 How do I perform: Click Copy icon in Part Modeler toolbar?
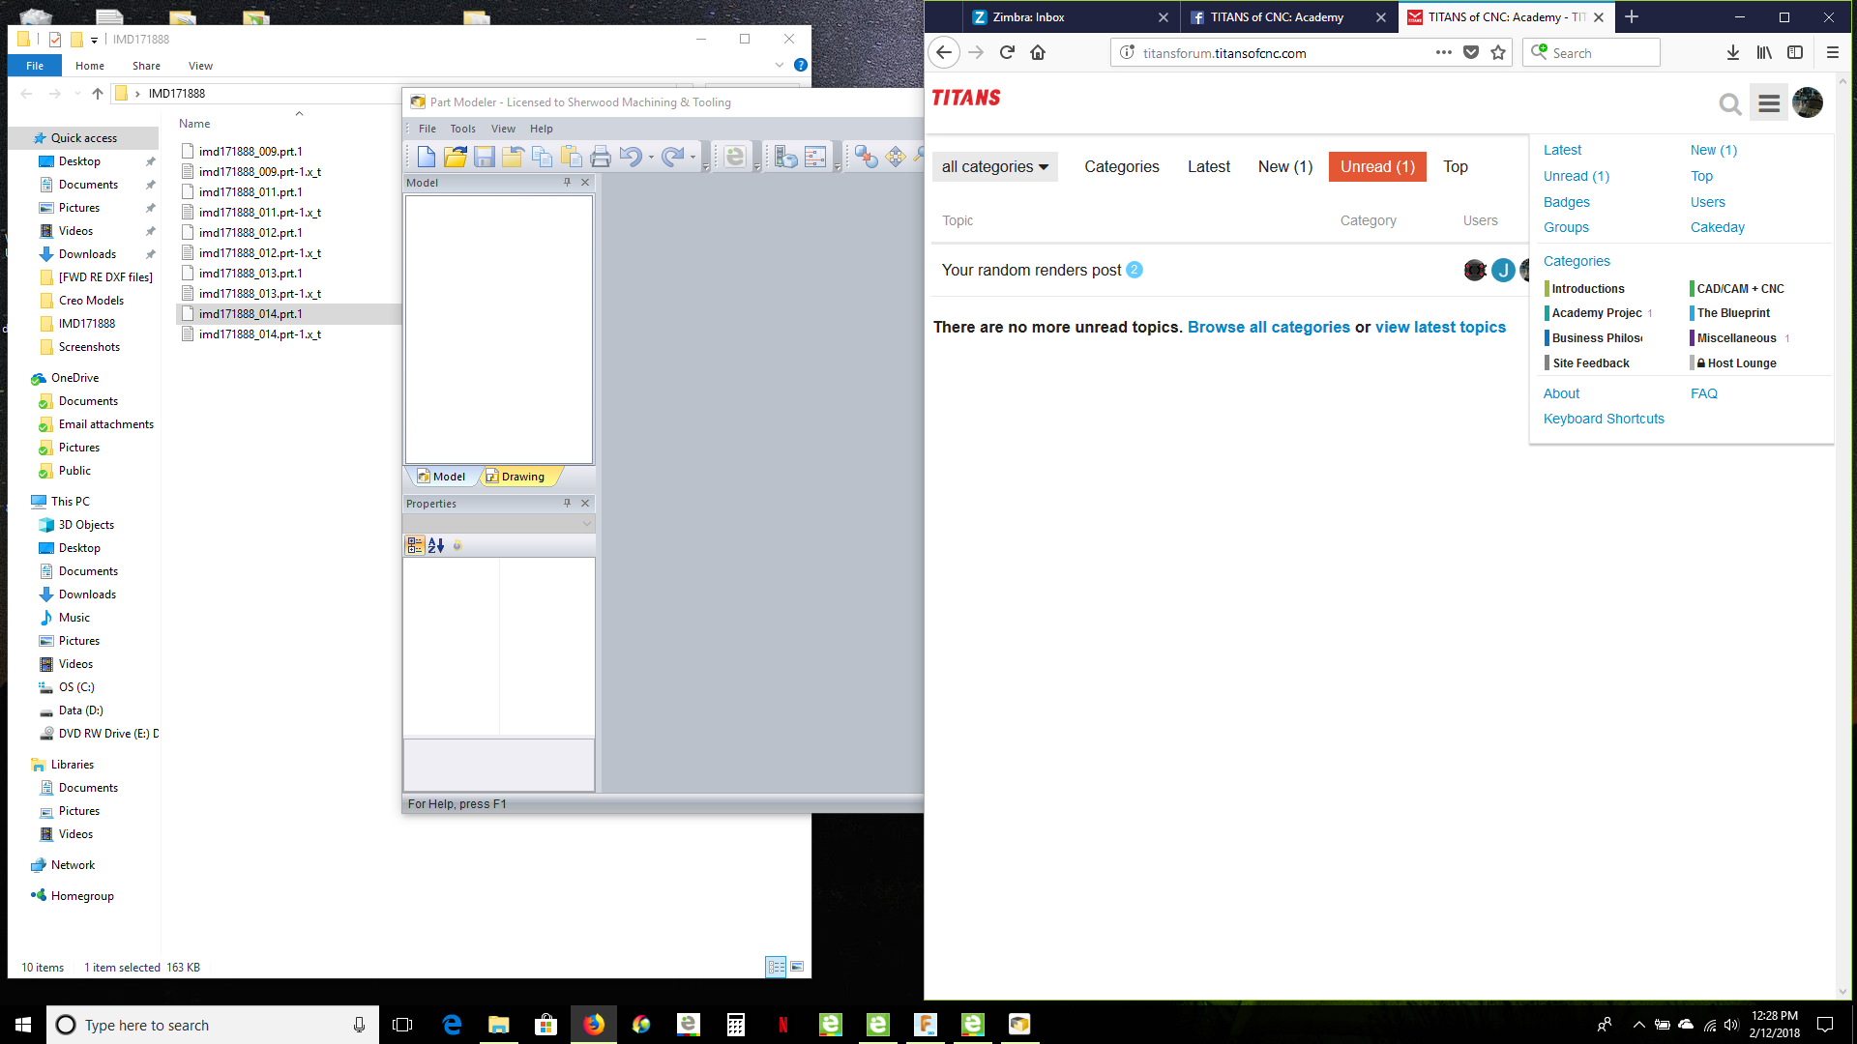click(543, 157)
